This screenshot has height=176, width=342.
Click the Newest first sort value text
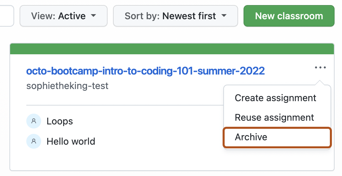coord(189,16)
